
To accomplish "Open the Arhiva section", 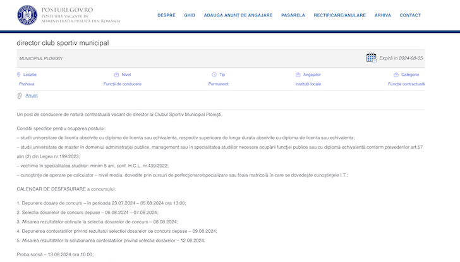I will 382,15.
